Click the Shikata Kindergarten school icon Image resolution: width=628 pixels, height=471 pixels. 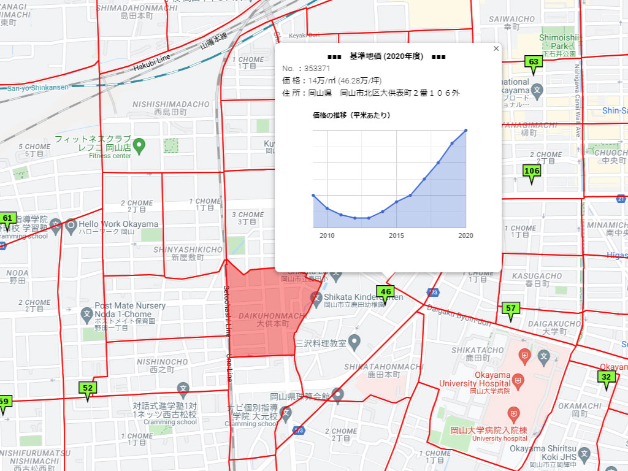[316, 300]
